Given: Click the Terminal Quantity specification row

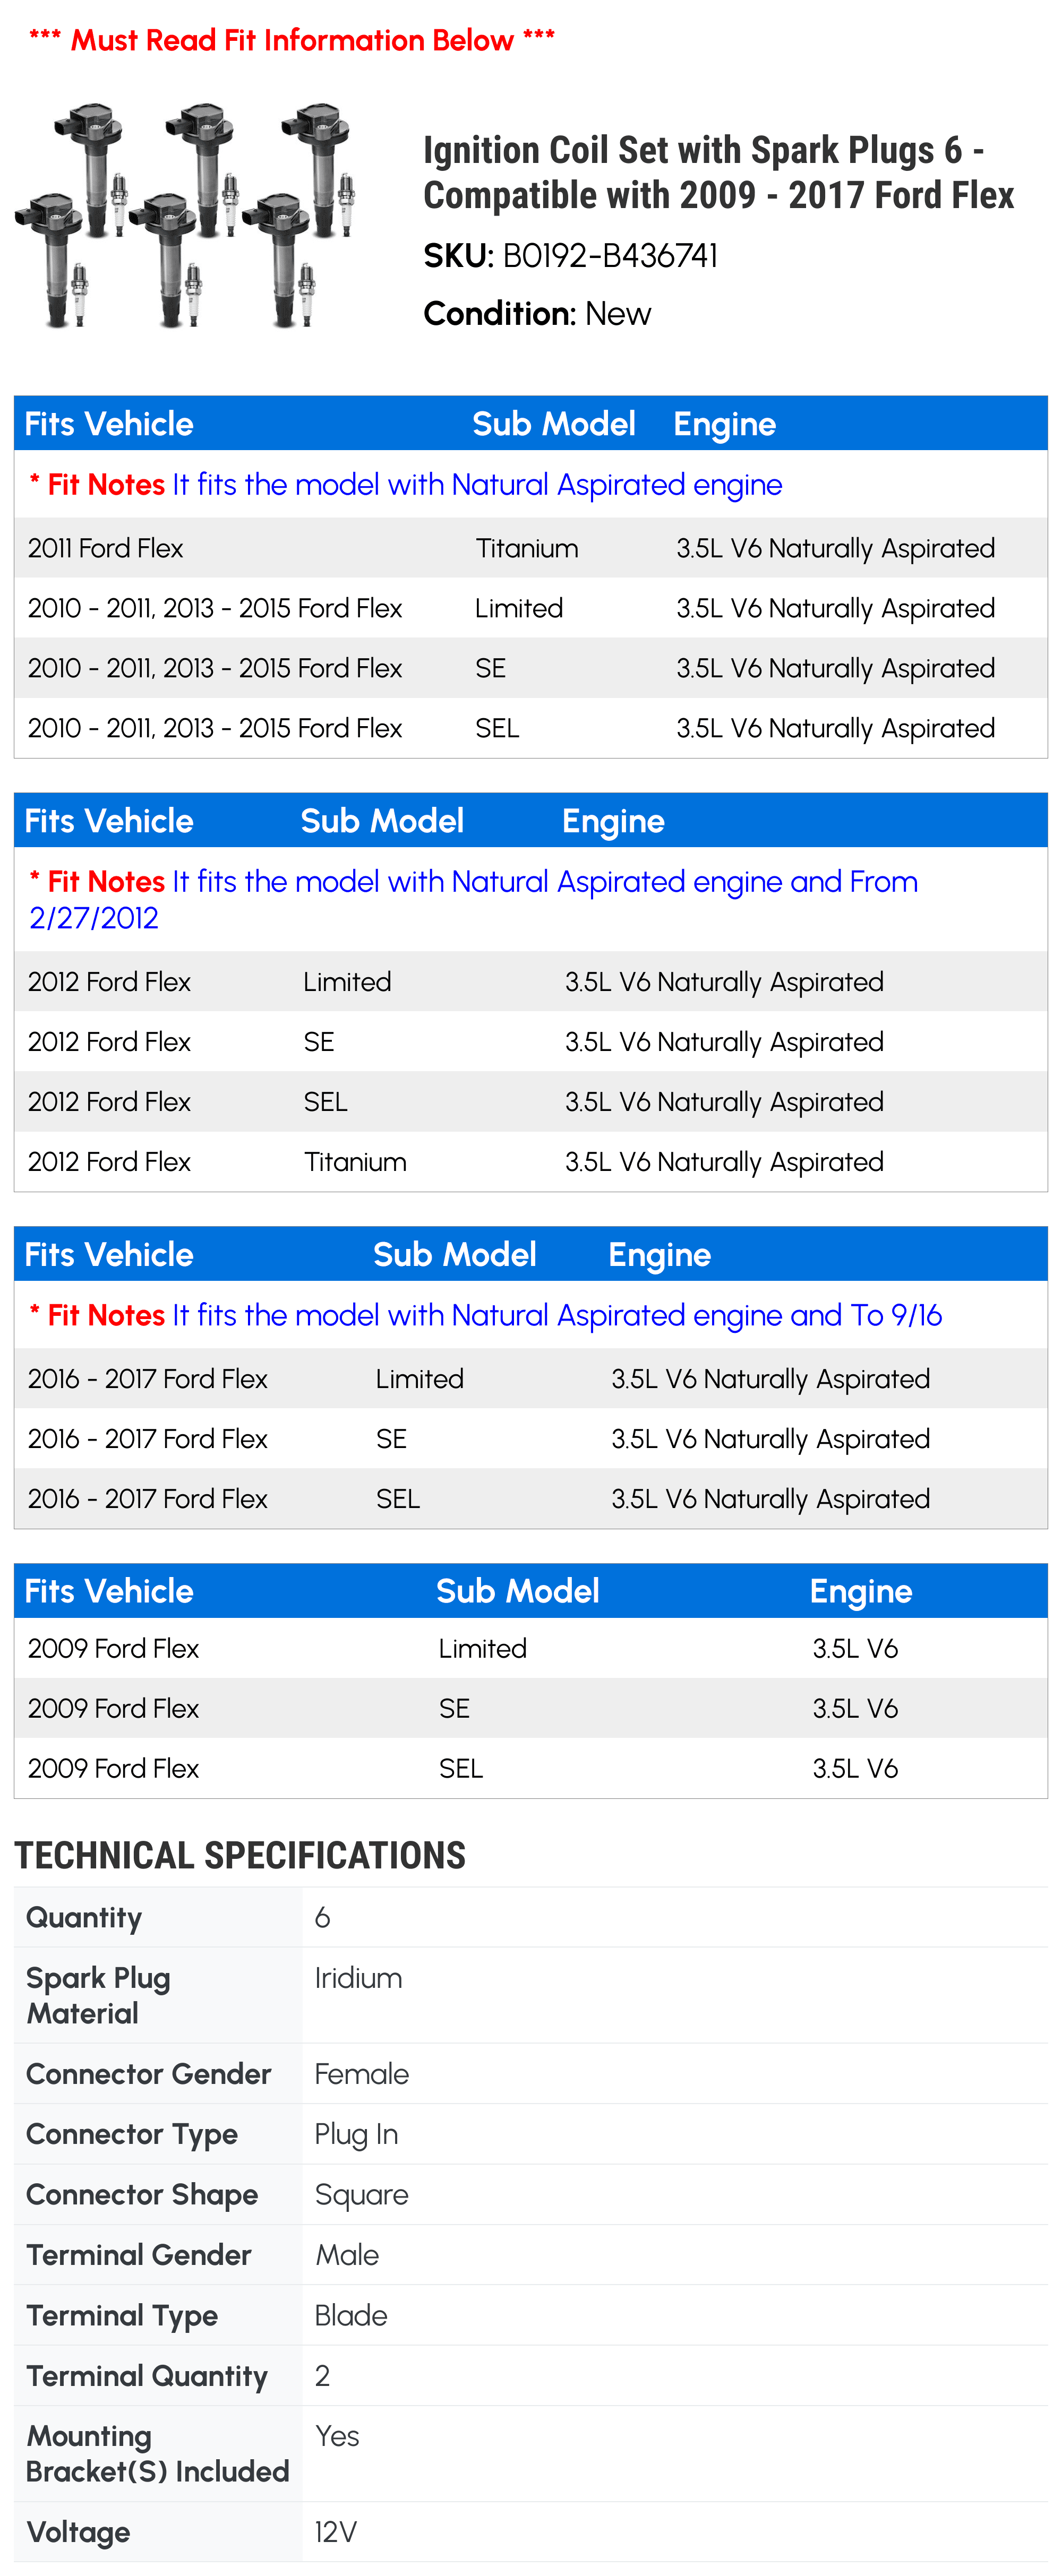Looking at the screenshot, I should click(x=530, y=2375).
